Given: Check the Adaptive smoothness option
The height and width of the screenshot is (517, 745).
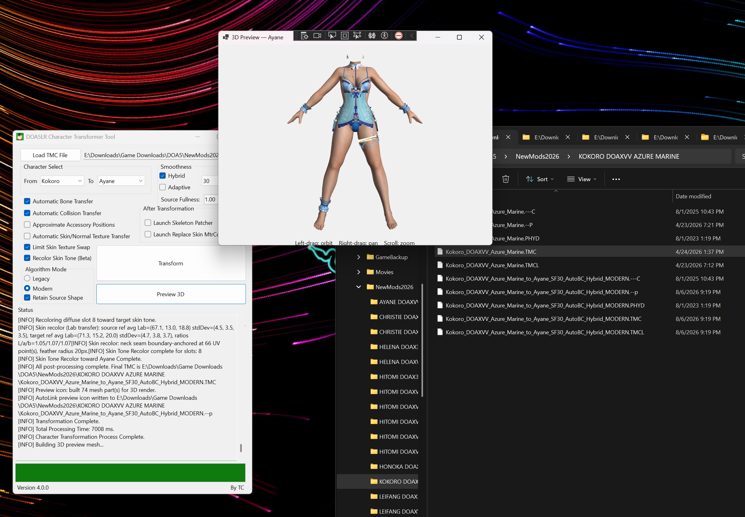Looking at the screenshot, I should point(163,187).
